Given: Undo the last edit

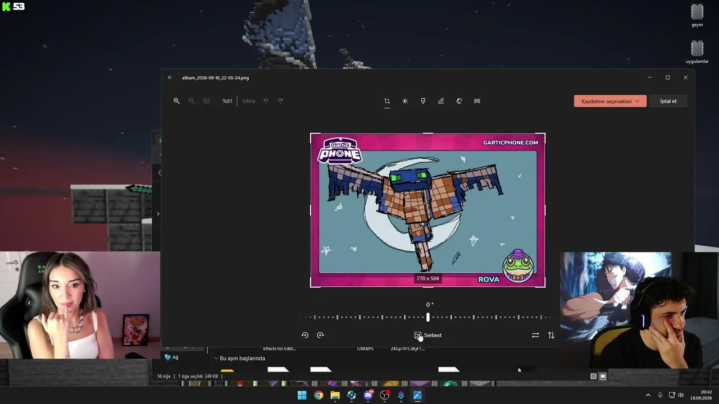Looking at the screenshot, I should [266, 101].
